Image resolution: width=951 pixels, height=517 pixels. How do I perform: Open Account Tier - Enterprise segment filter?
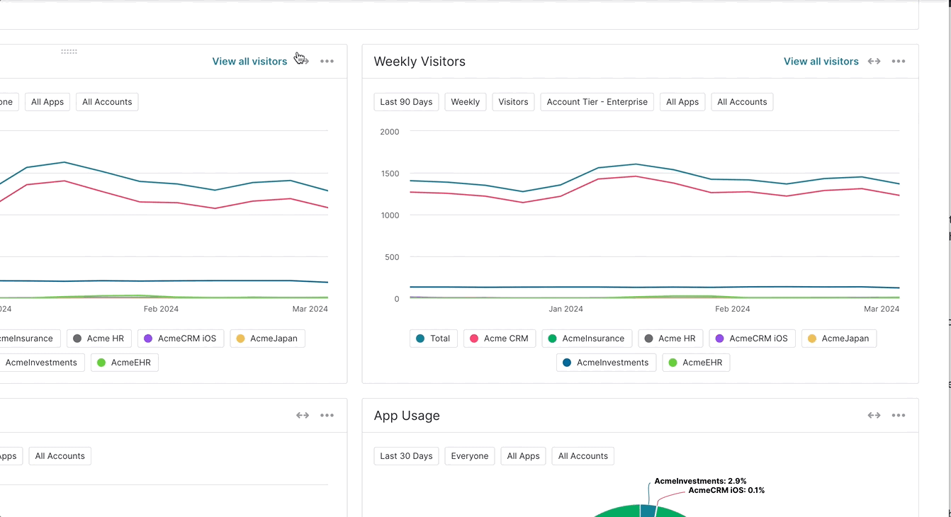pos(597,102)
